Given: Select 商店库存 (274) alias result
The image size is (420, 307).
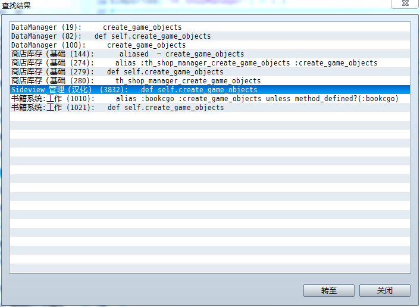Looking at the screenshot, I should pos(210,63).
